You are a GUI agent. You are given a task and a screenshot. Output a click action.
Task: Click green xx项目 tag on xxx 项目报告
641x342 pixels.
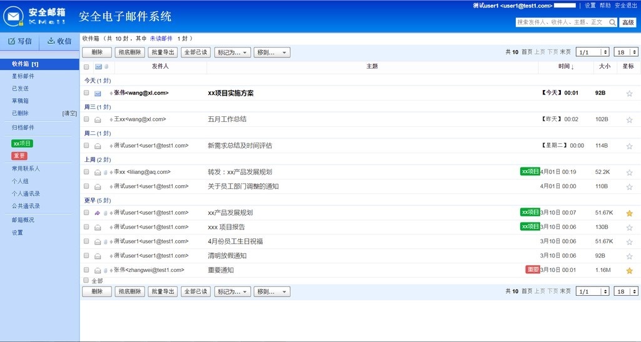click(530, 226)
